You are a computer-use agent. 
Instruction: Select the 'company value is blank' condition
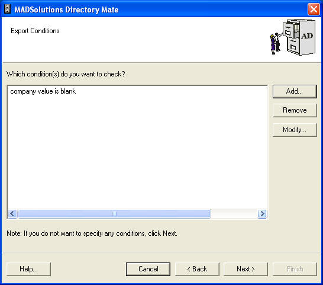click(x=43, y=91)
